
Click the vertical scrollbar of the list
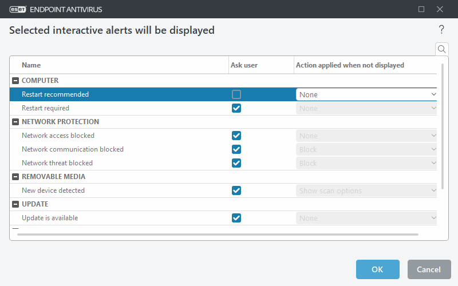coord(442,126)
